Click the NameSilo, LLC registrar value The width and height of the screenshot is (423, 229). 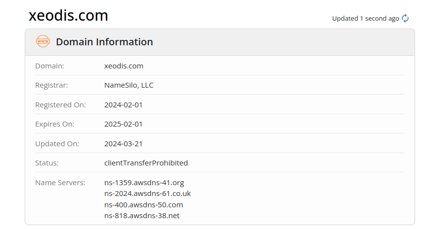click(129, 85)
